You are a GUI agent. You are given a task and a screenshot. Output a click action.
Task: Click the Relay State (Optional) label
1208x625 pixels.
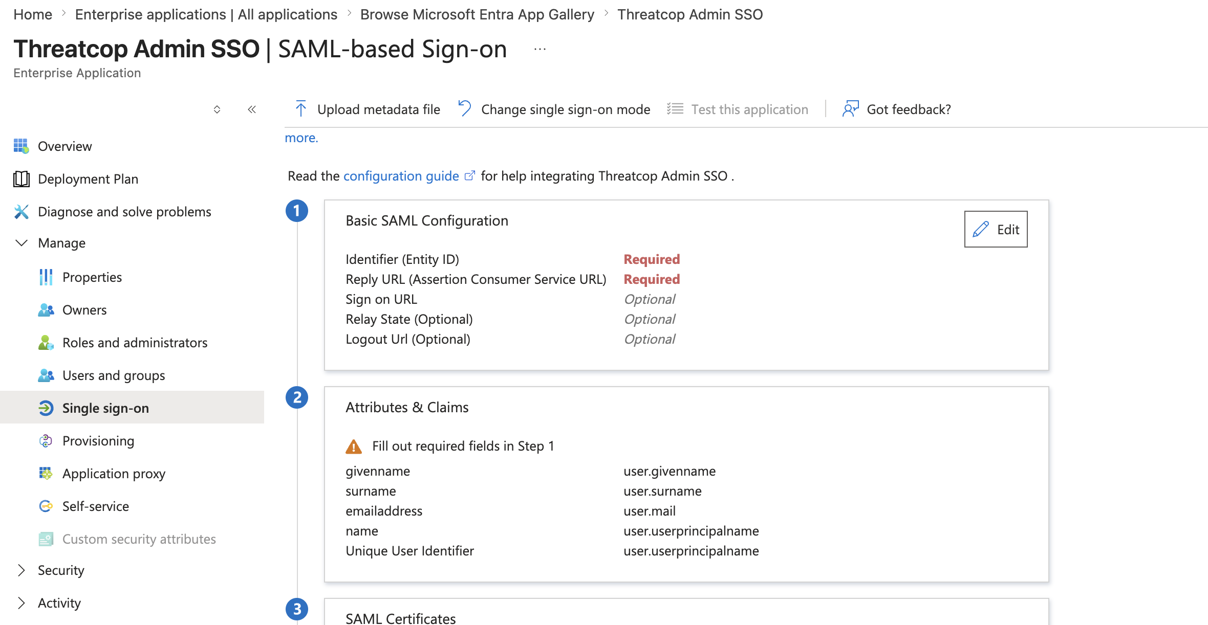point(409,319)
